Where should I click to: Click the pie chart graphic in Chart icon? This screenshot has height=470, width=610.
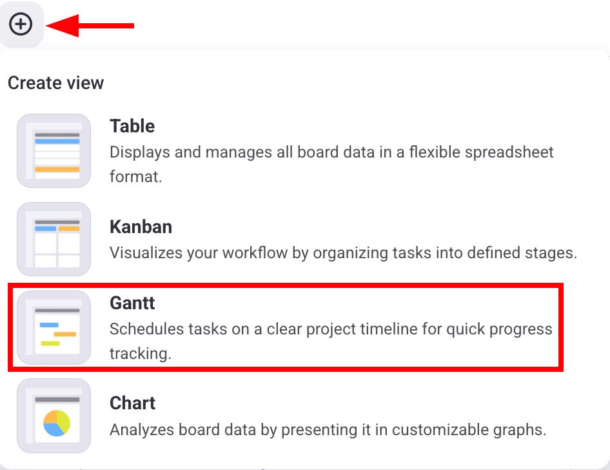(57, 422)
